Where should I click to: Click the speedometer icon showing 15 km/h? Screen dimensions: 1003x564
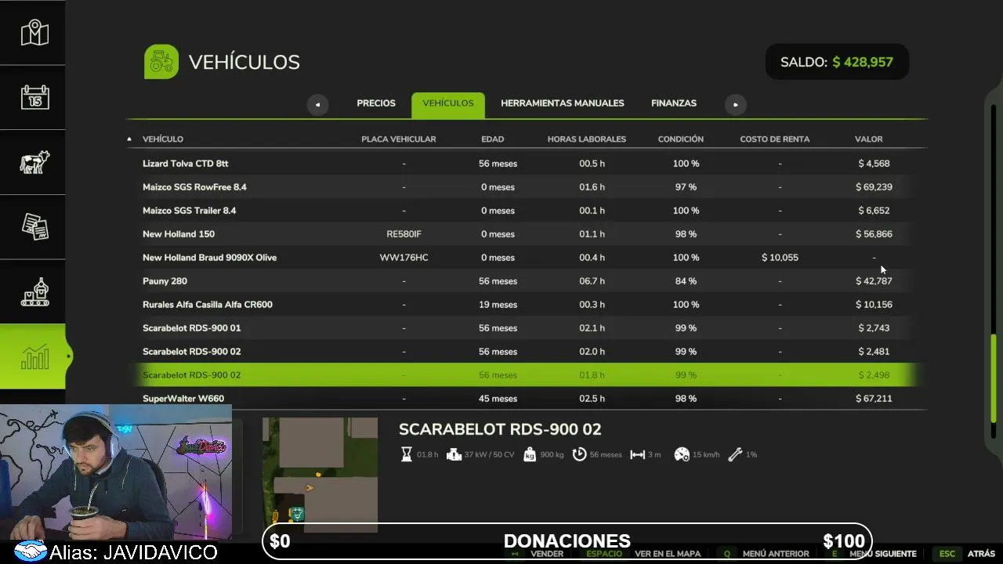point(681,454)
